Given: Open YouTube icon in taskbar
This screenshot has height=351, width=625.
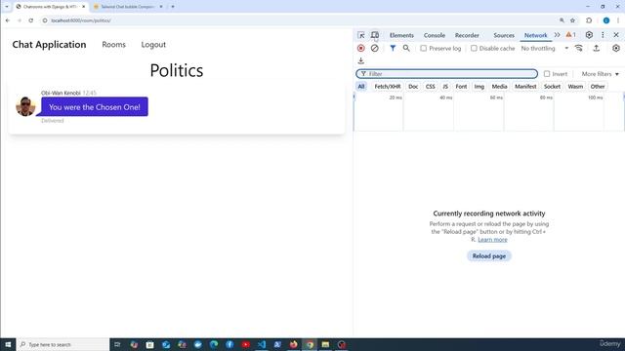Looking at the screenshot, I should point(245,344).
